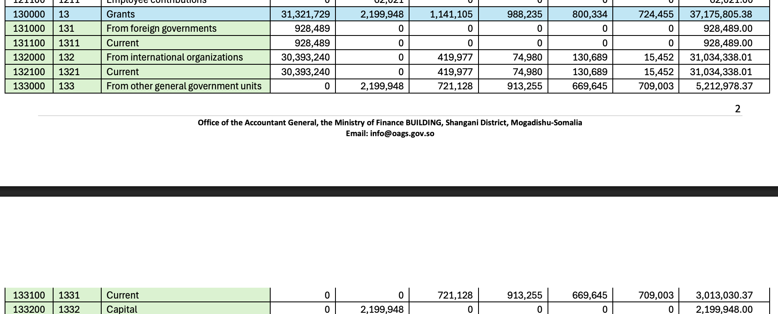Click the short code 1311

[x=69, y=43]
